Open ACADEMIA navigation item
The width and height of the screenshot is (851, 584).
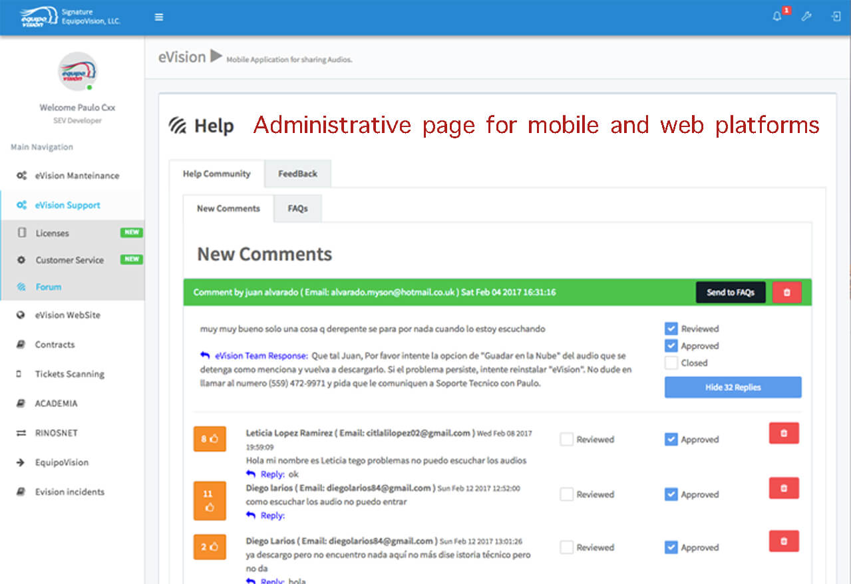click(72, 403)
